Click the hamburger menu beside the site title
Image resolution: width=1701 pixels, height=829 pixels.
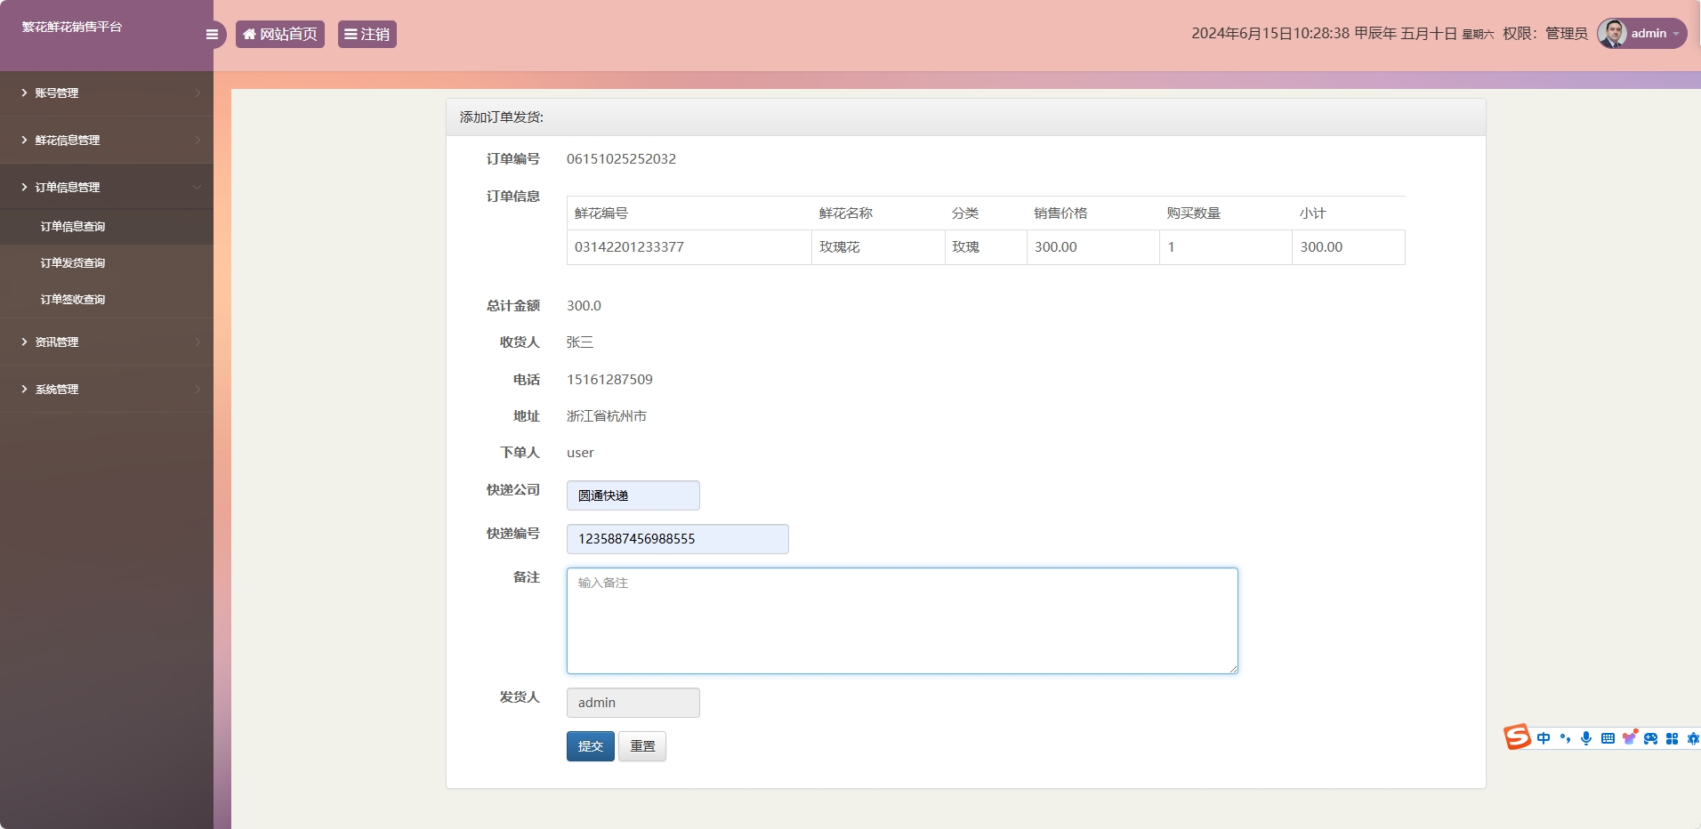(212, 34)
